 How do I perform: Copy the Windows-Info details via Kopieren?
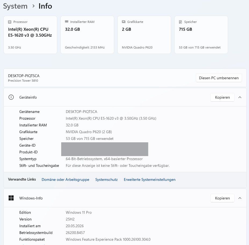point(222,198)
